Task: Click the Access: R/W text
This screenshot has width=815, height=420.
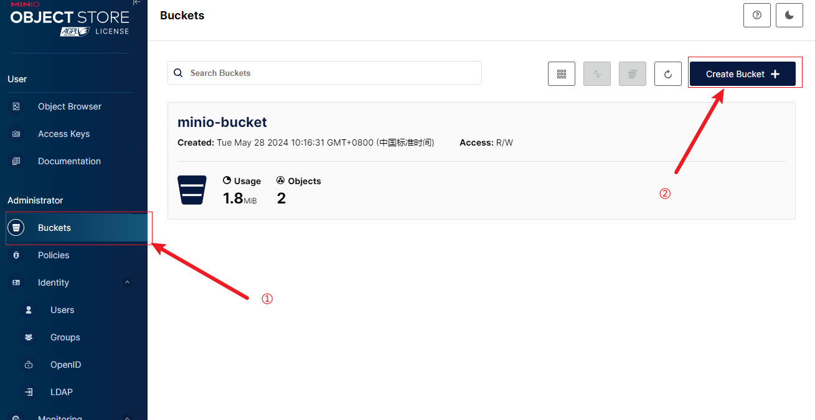Action: (486, 142)
